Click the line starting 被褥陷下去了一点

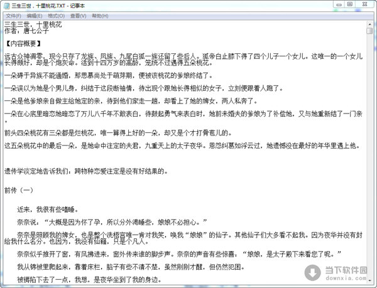(x=89, y=279)
